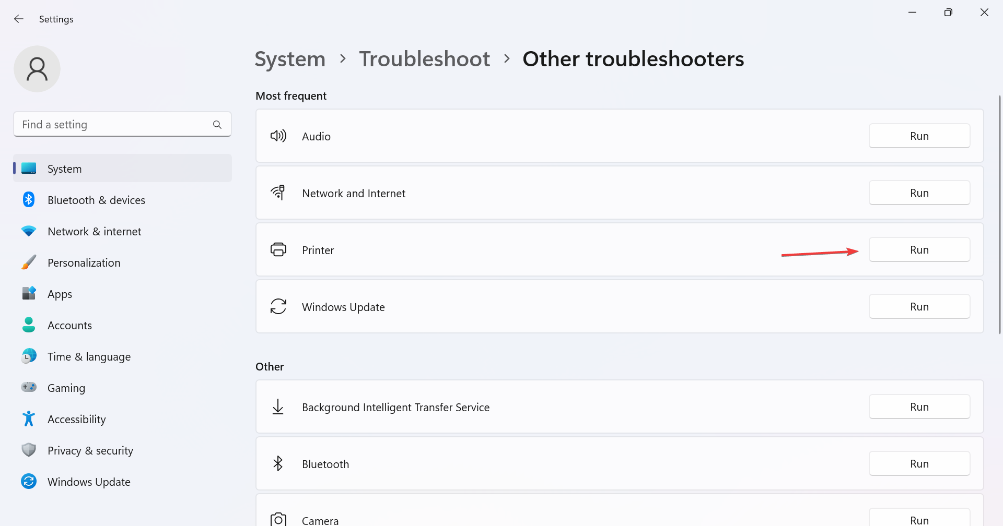Click the Accessibility sidebar icon
The width and height of the screenshot is (1003, 526).
(29, 419)
